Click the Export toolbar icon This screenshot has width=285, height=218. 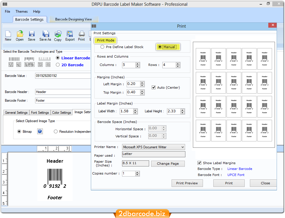pyautogui.click(x=70, y=34)
